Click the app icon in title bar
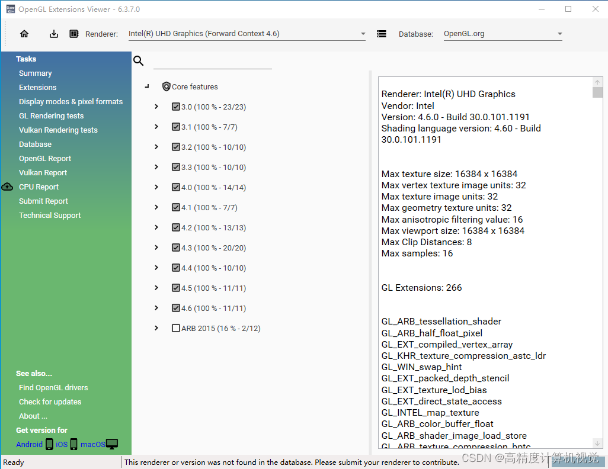This screenshot has height=469, width=608. tap(11, 9)
